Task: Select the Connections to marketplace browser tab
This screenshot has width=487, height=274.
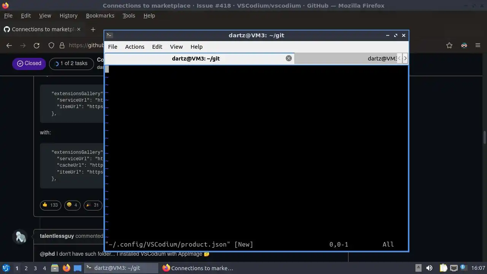Action: click(x=42, y=29)
